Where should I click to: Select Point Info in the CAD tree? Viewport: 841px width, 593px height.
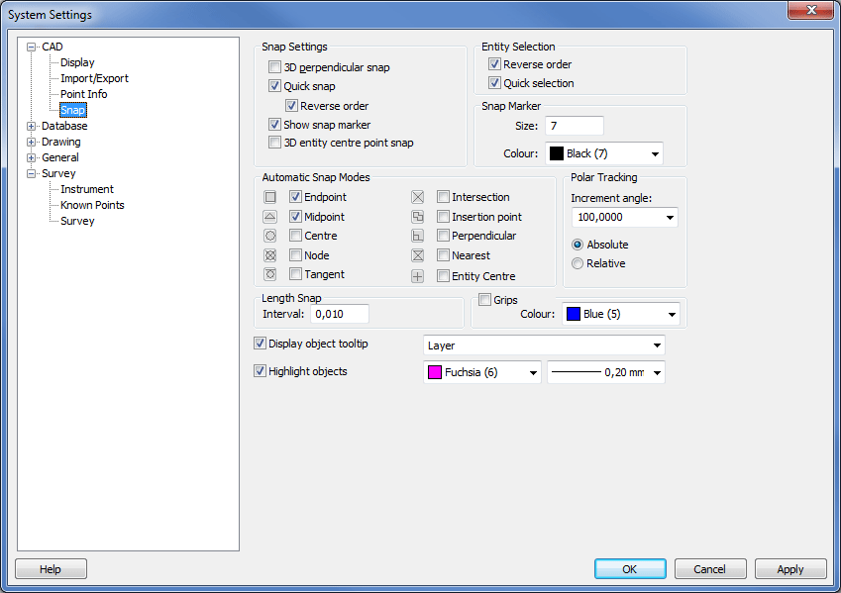pyautogui.click(x=83, y=94)
